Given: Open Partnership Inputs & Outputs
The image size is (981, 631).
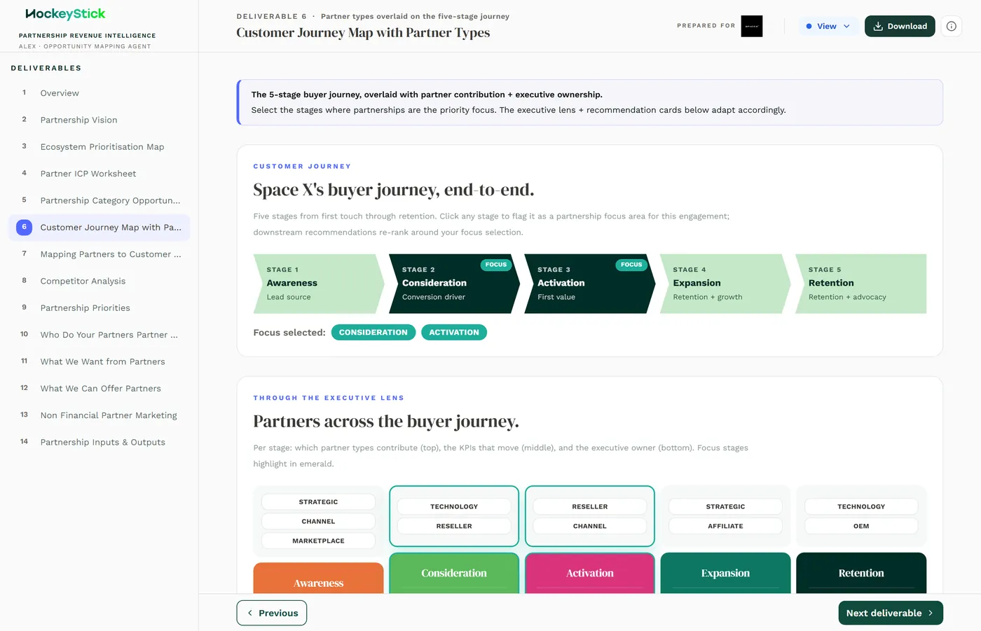Looking at the screenshot, I should point(99,442).
